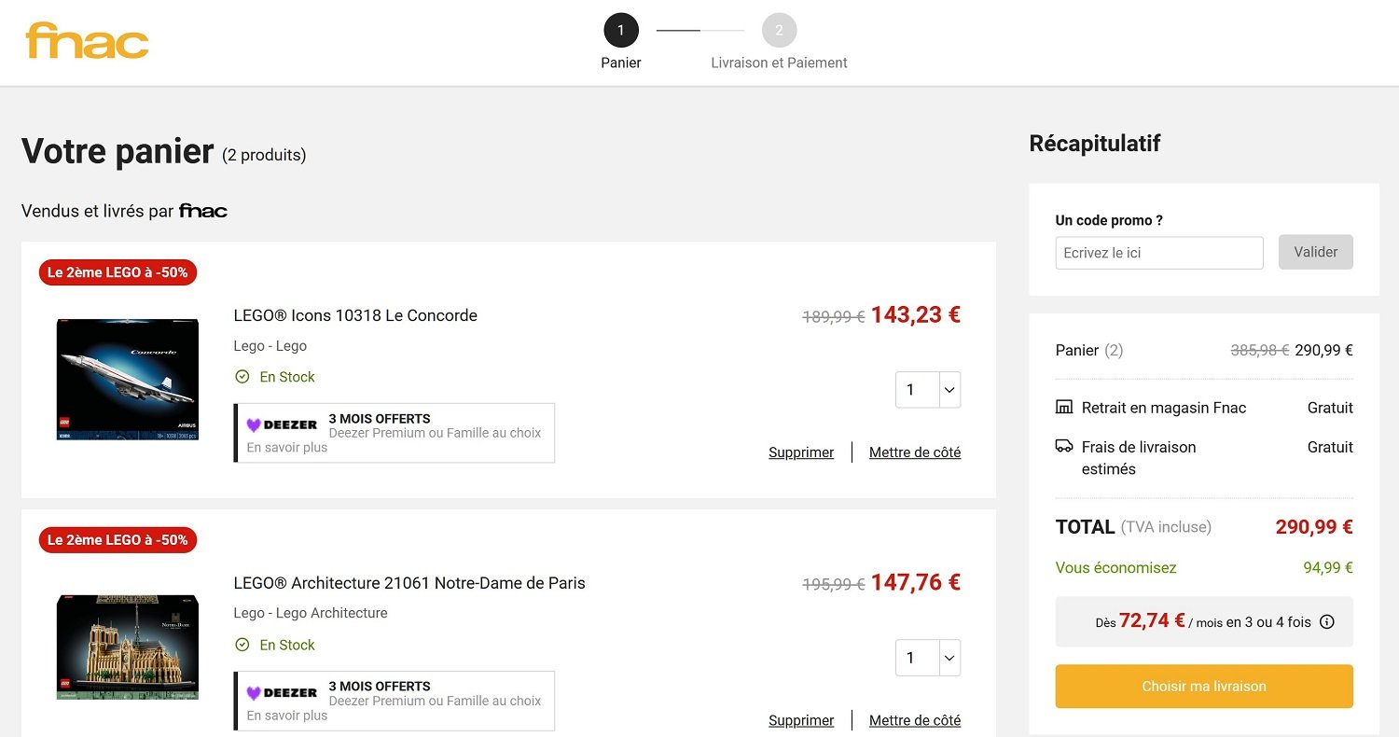Open LEGO Architecture 21061 Notre-Dame de Paris title

409,583
